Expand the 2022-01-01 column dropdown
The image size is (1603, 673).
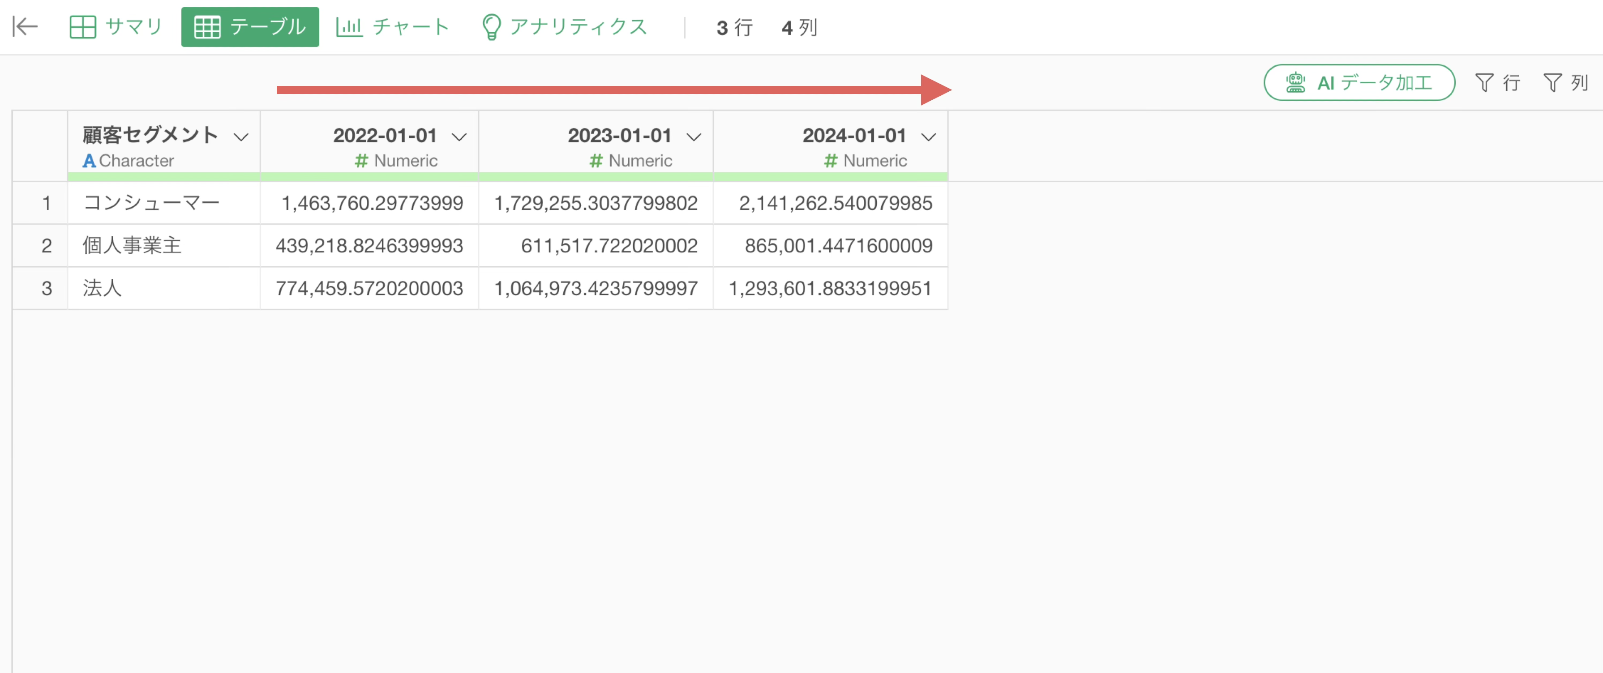pyautogui.click(x=459, y=137)
